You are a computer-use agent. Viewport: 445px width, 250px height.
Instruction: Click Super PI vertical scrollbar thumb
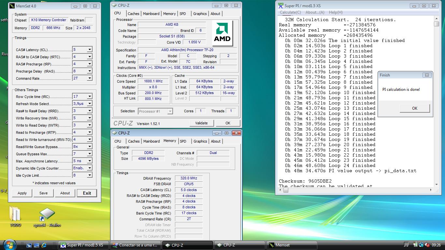pyautogui.click(x=437, y=24)
